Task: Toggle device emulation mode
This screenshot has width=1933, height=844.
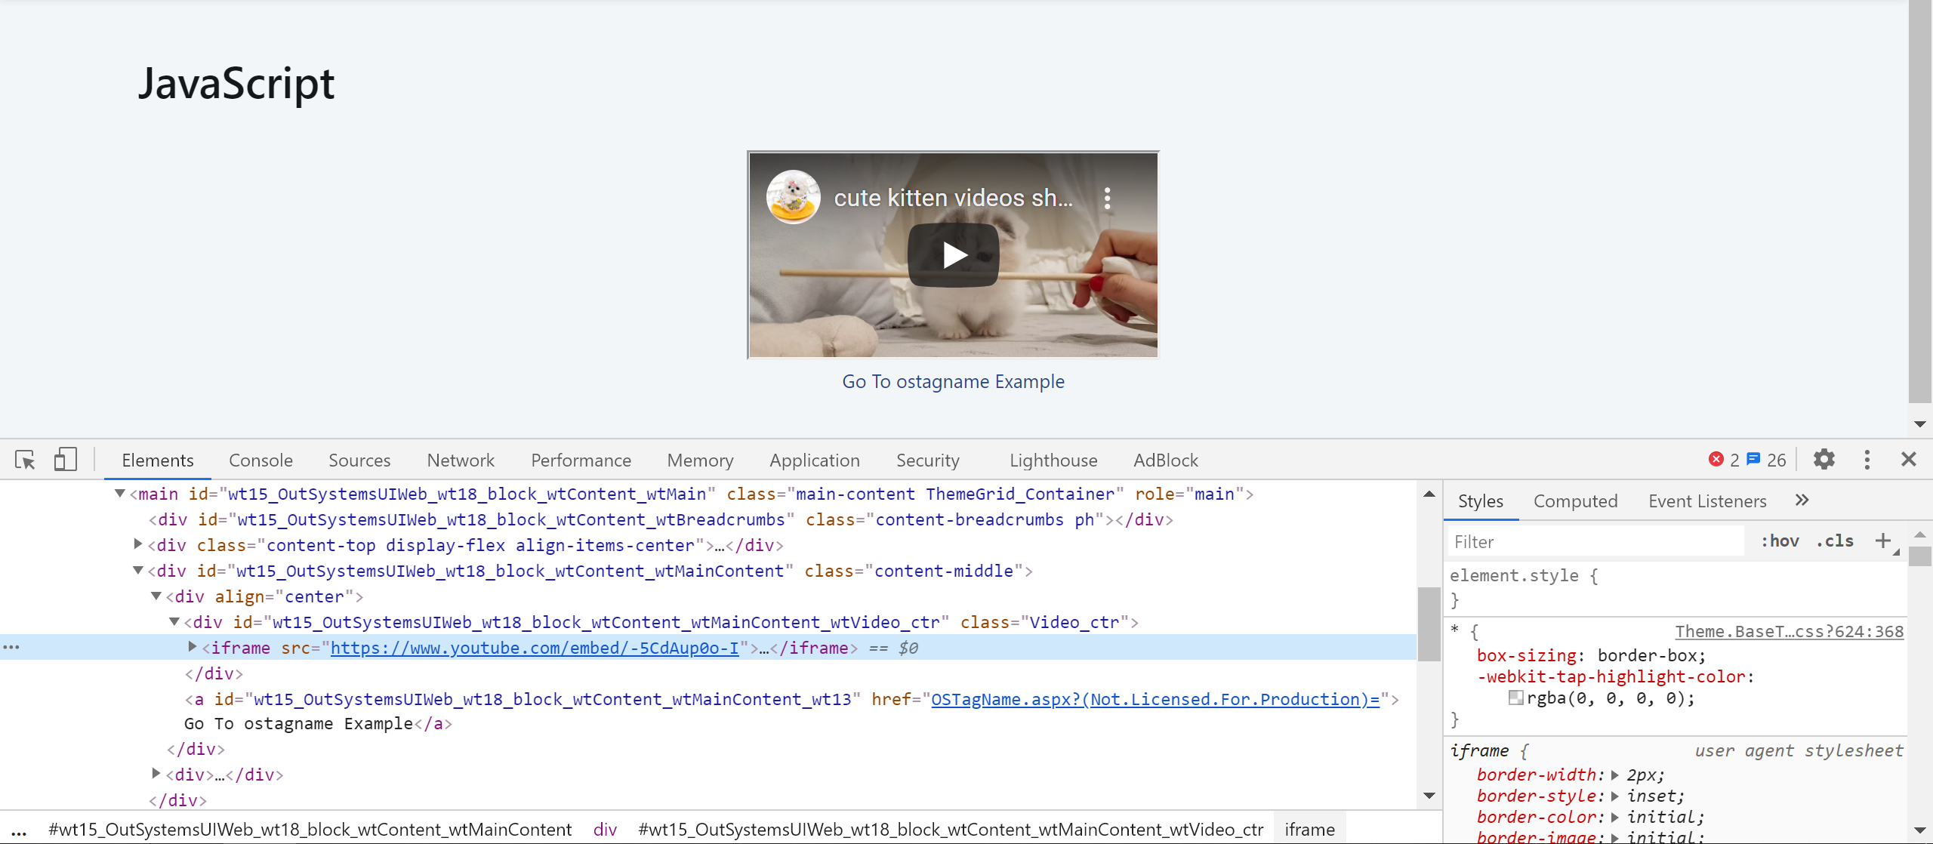Action: pos(65,460)
